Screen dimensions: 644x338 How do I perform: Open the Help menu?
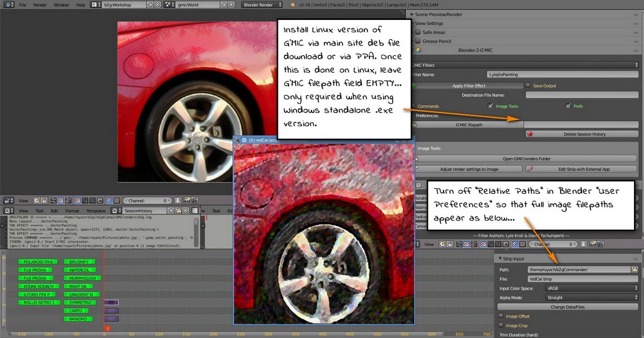point(80,5)
